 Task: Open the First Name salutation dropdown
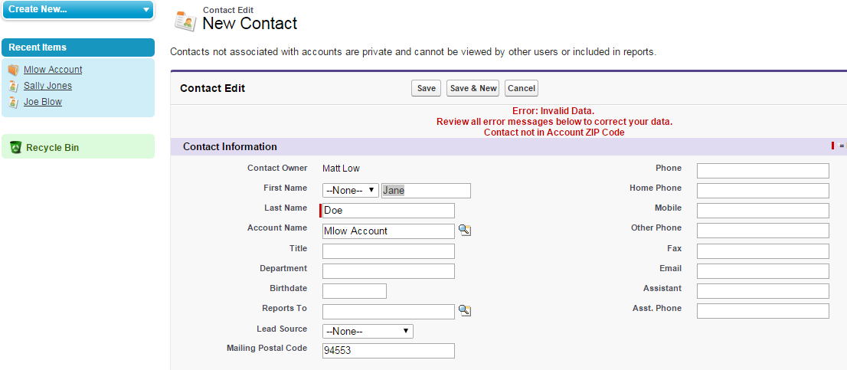(351, 191)
